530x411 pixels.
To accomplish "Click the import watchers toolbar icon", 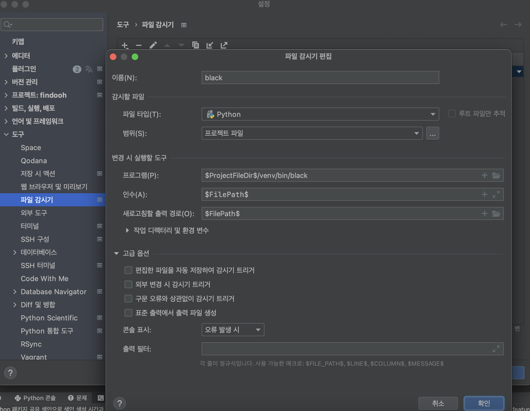I will click(x=210, y=45).
